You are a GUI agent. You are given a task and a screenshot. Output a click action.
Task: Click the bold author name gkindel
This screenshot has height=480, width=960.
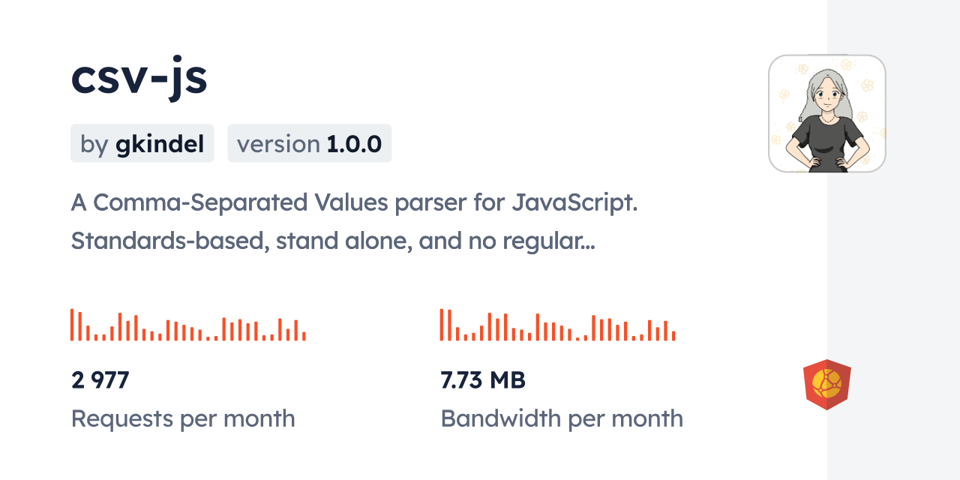tap(160, 143)
